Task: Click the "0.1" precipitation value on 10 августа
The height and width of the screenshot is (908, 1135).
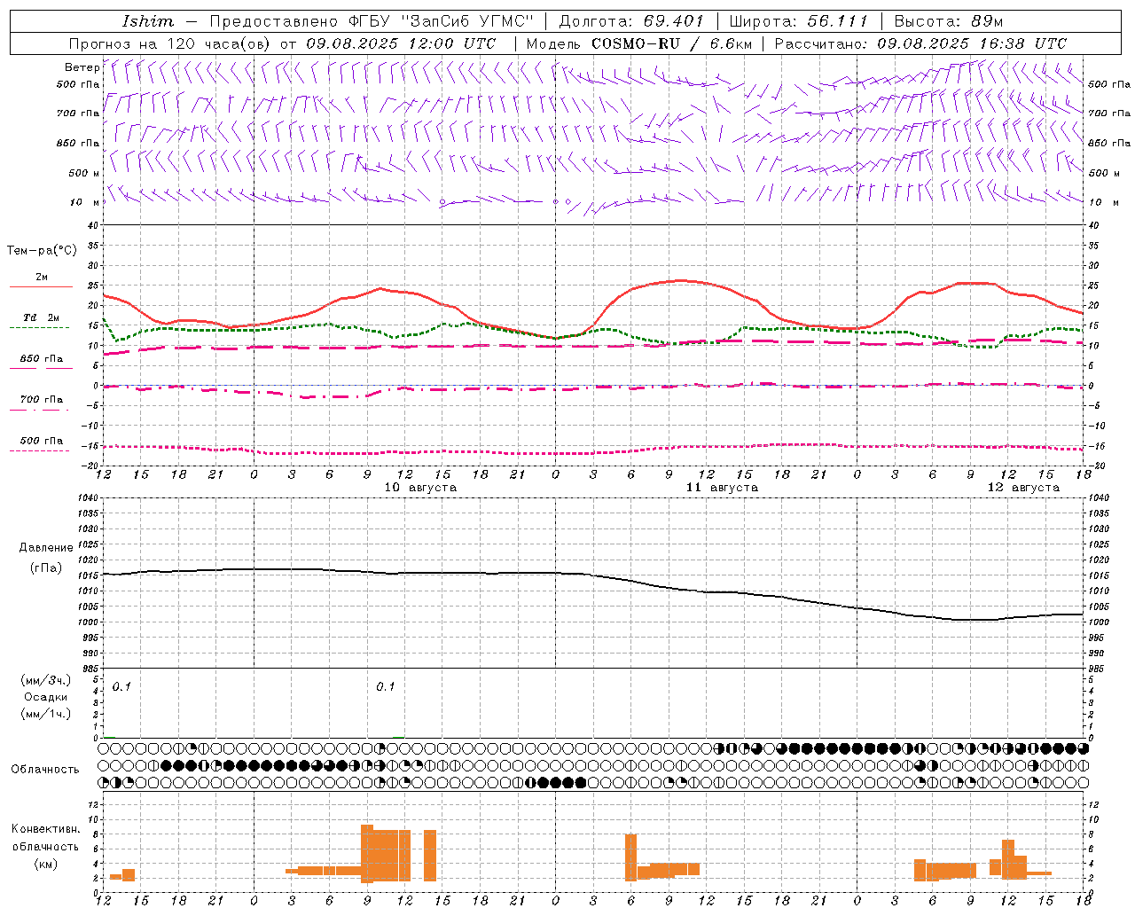Action: click(385, 686)
